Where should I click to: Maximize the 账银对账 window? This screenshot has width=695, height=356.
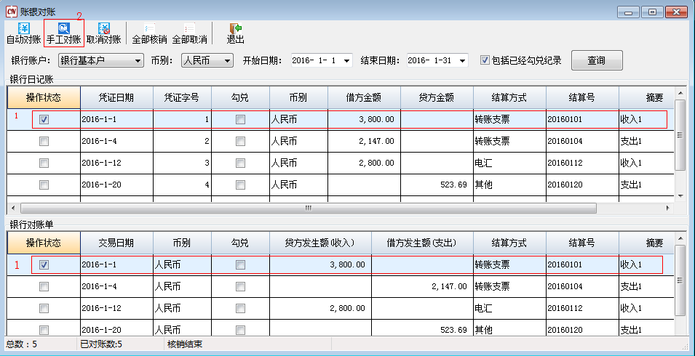point(651,12)
